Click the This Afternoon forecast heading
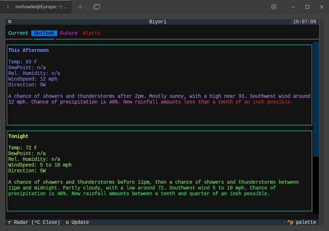Screen dimensions: 329x231 coord(28,50)
